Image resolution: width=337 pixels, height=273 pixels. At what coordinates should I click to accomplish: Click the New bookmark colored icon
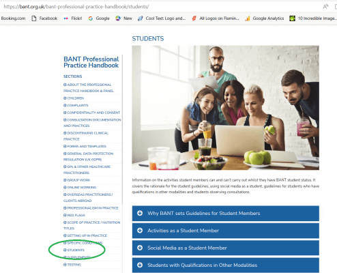tap(118, 18)
